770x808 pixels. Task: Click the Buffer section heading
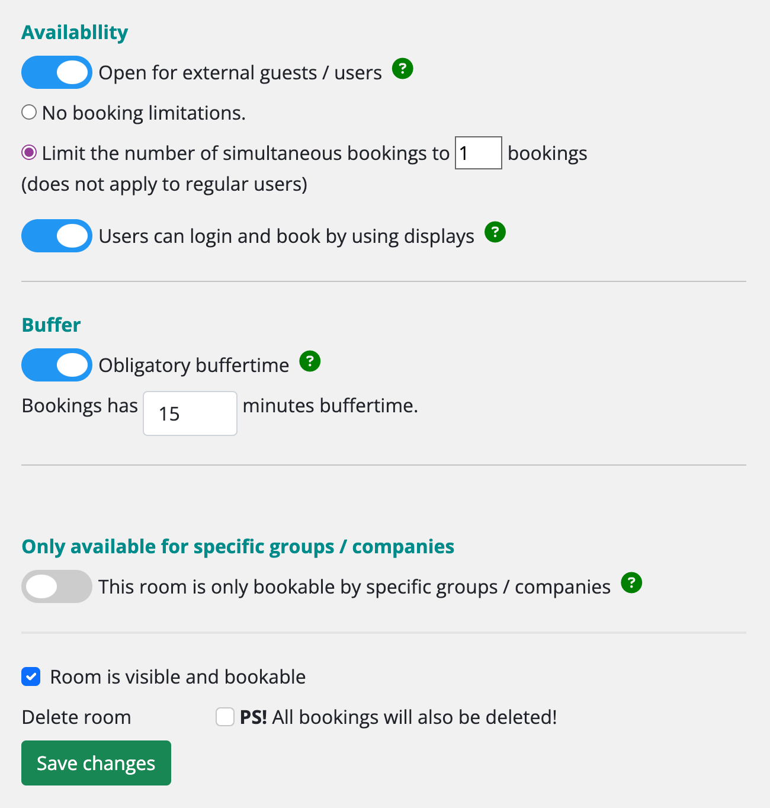50,325
